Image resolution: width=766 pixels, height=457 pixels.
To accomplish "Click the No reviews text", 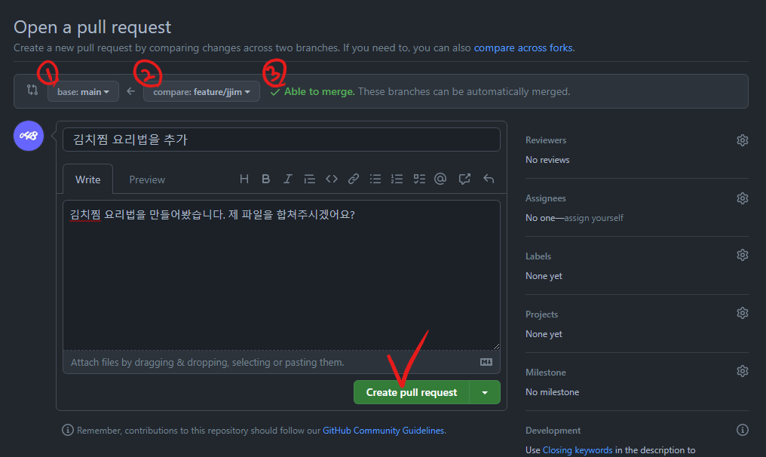I will (x=547, y=160).
